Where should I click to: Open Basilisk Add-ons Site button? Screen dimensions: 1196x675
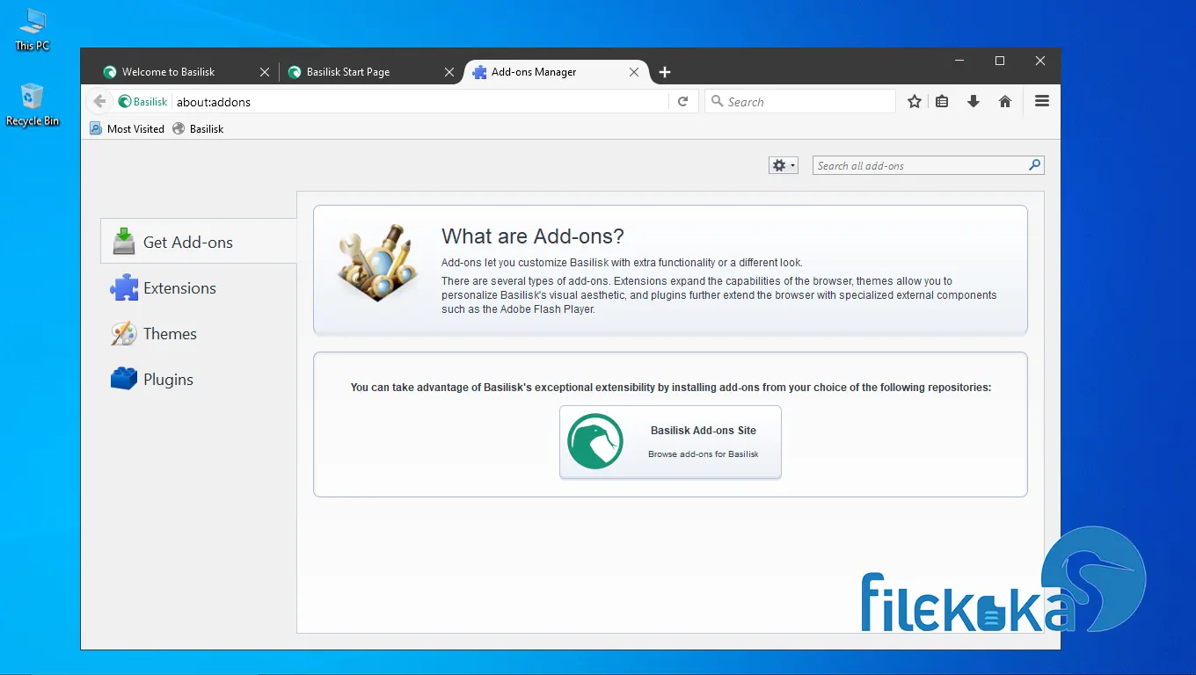pos(670,442)
